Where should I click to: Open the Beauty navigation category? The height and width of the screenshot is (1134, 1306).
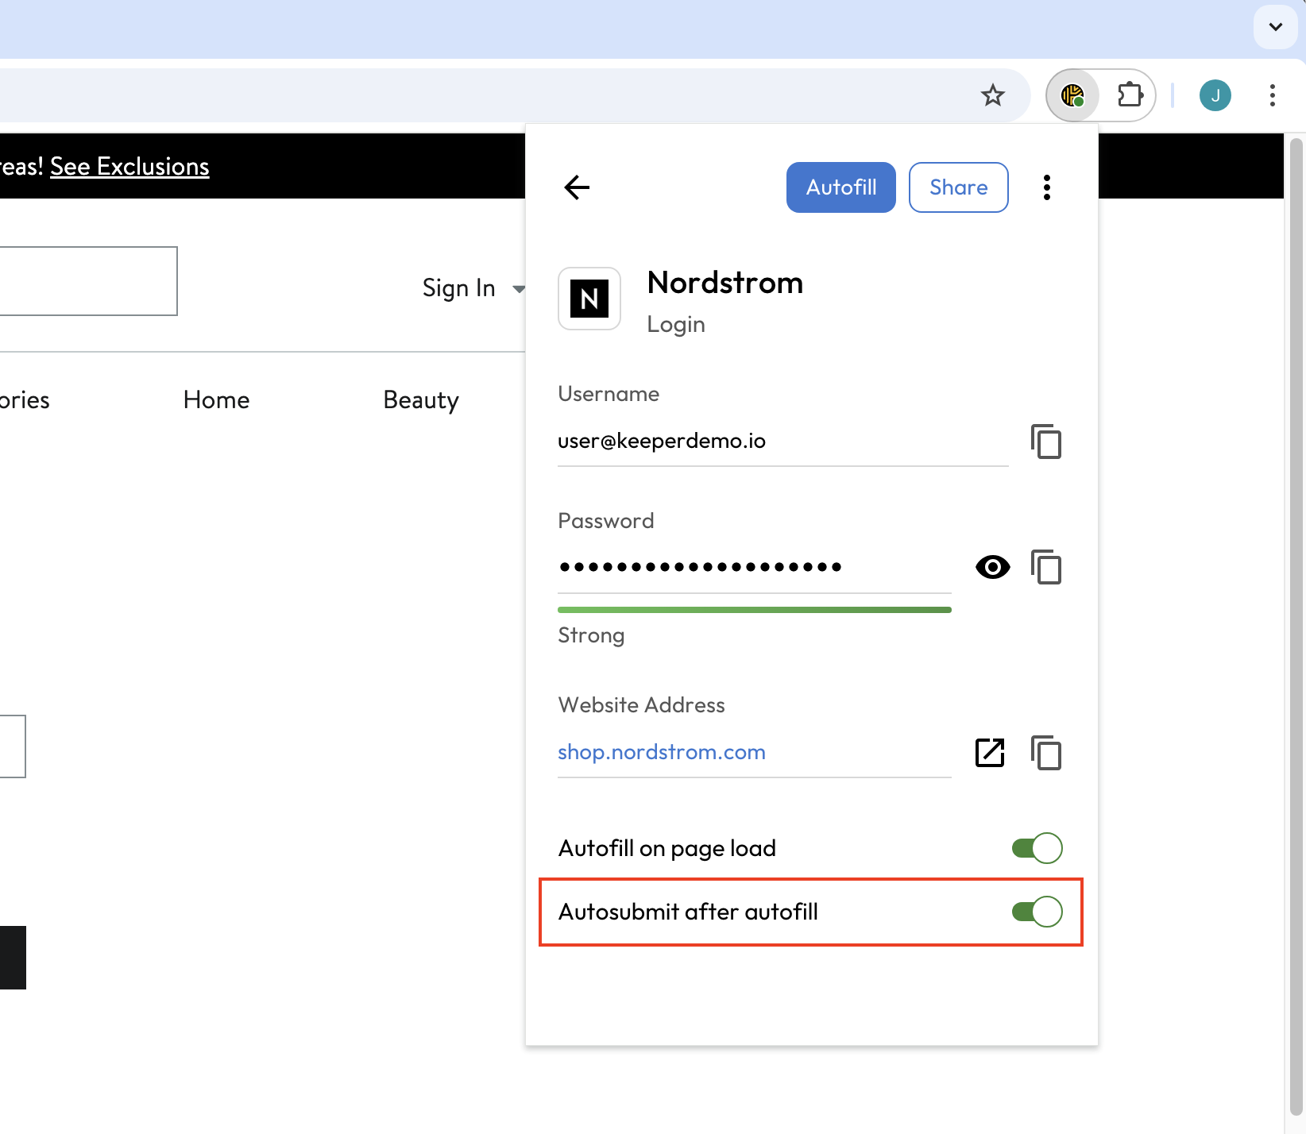click(421, 400)
